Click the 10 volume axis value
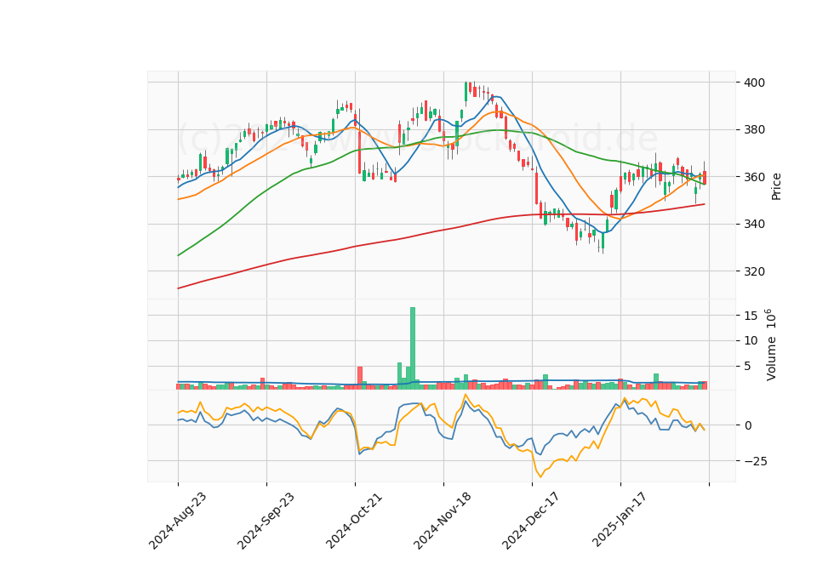817x587 pixels. pyautogui.click(x=751, y=340)
